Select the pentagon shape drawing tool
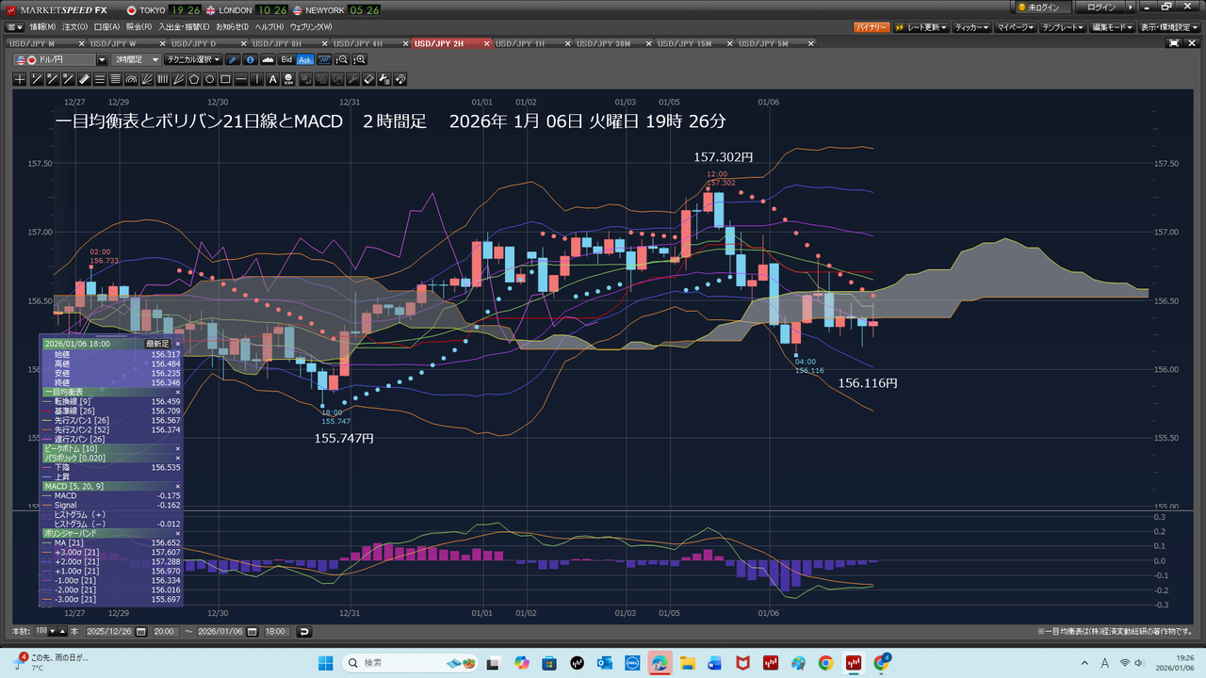Viewport: 1206px width, 678px height. (194, 79)
